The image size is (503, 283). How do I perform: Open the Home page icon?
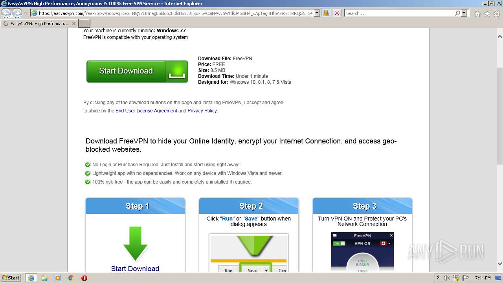coord(477,14)
